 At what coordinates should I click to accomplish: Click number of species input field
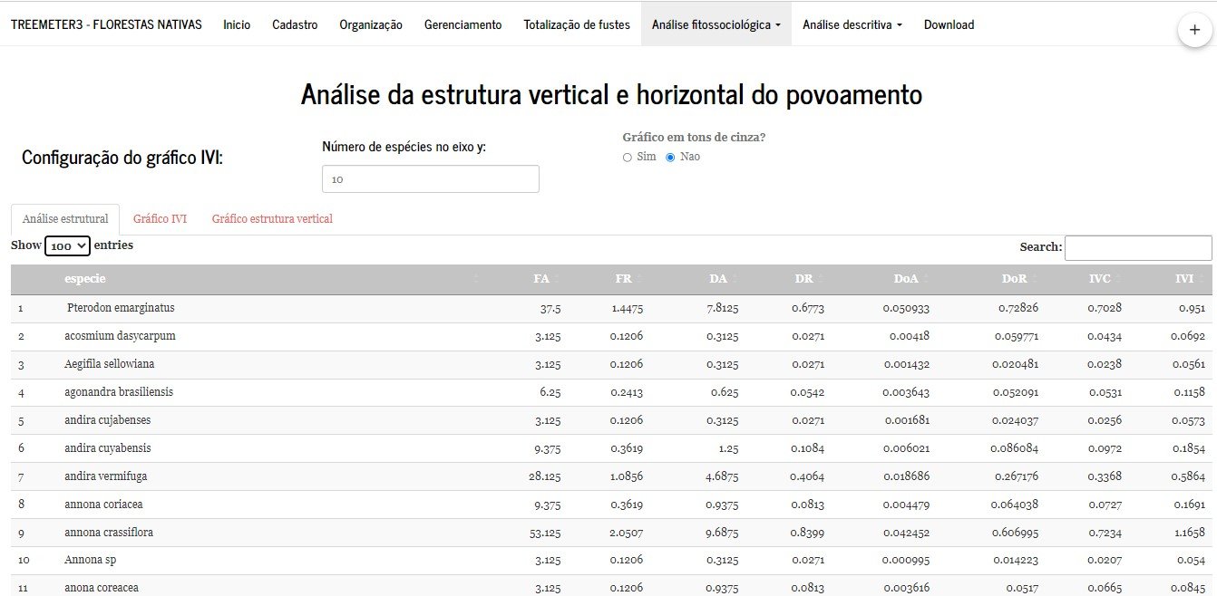click(x=431, y=179)
